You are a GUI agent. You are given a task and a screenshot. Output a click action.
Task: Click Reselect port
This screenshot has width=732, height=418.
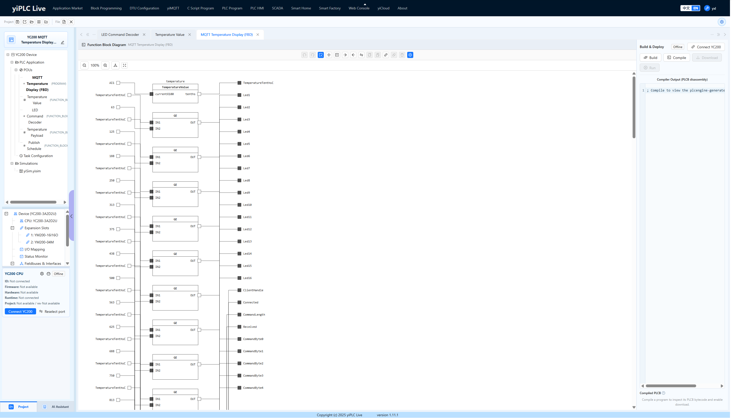(52, 312)
